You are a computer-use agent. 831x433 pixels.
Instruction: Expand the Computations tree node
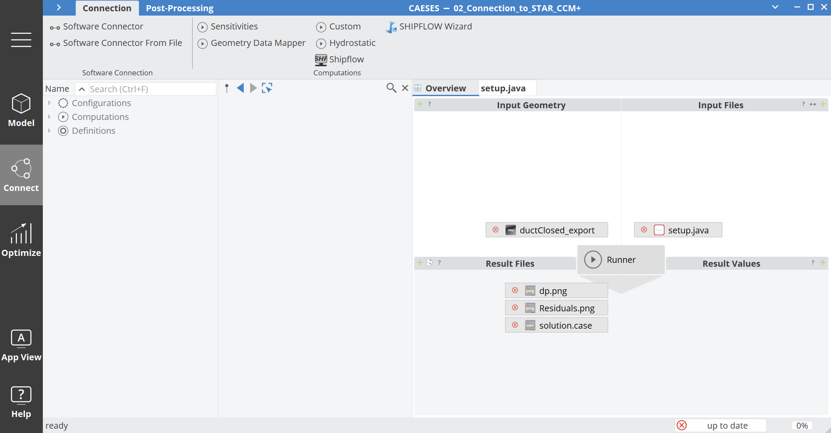(49, 117)
